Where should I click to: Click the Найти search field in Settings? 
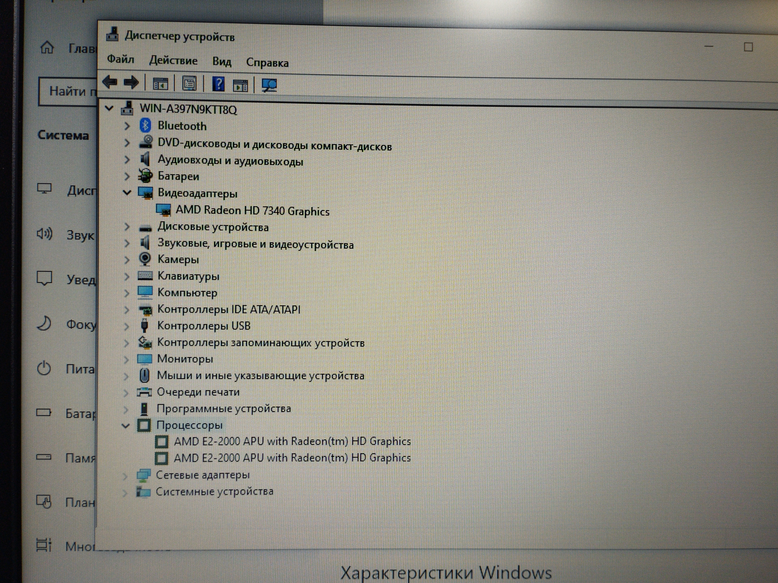pos(68,91)
